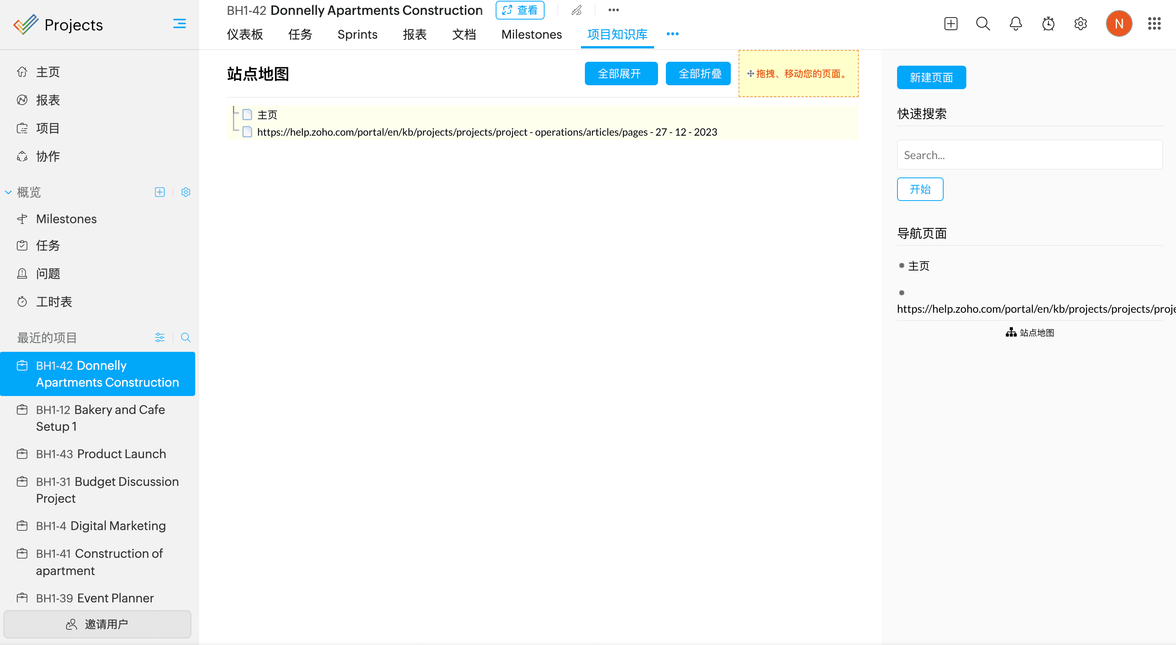Open setup gear icon in top bar
1176x645 pixels.
1081,24
